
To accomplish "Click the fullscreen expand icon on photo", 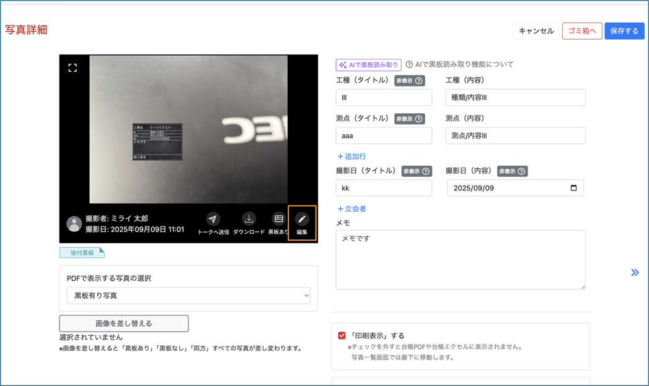I will click(x=73, y=68).
